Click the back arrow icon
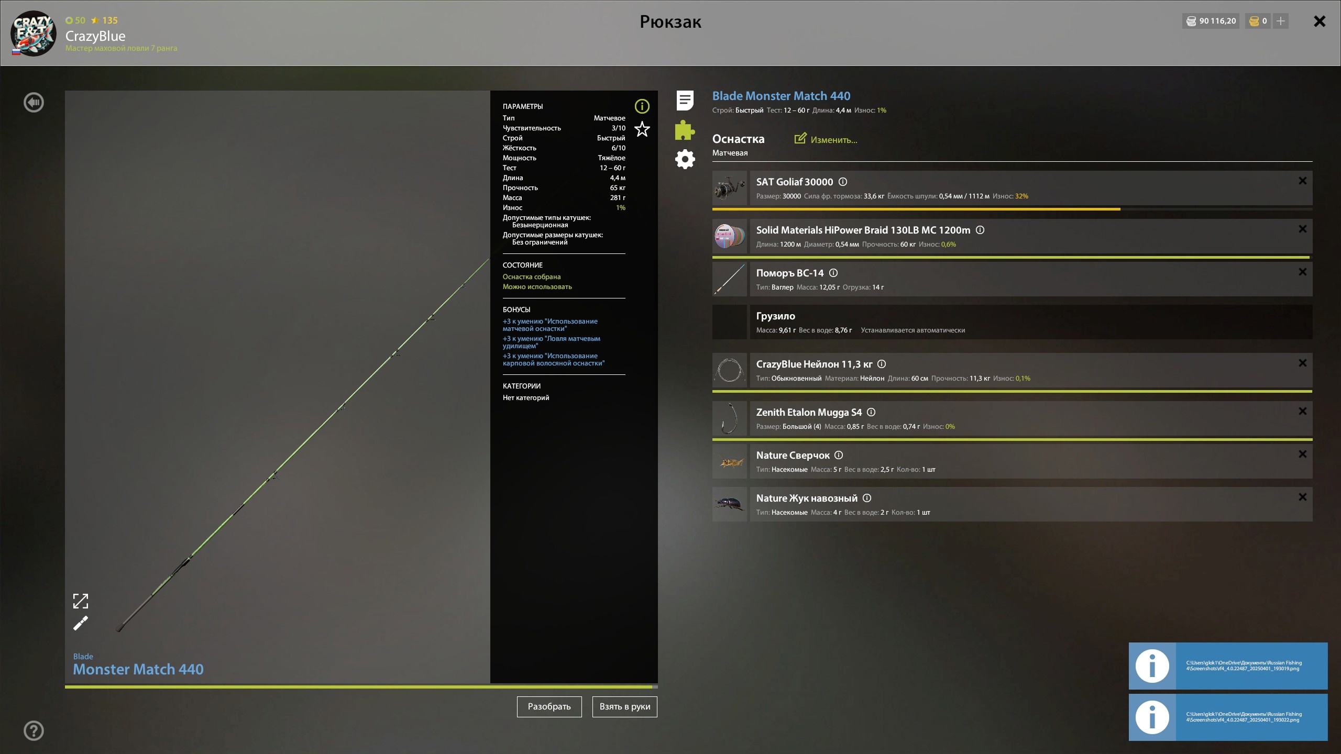The image size is (1341, 754). pos(34,103)
